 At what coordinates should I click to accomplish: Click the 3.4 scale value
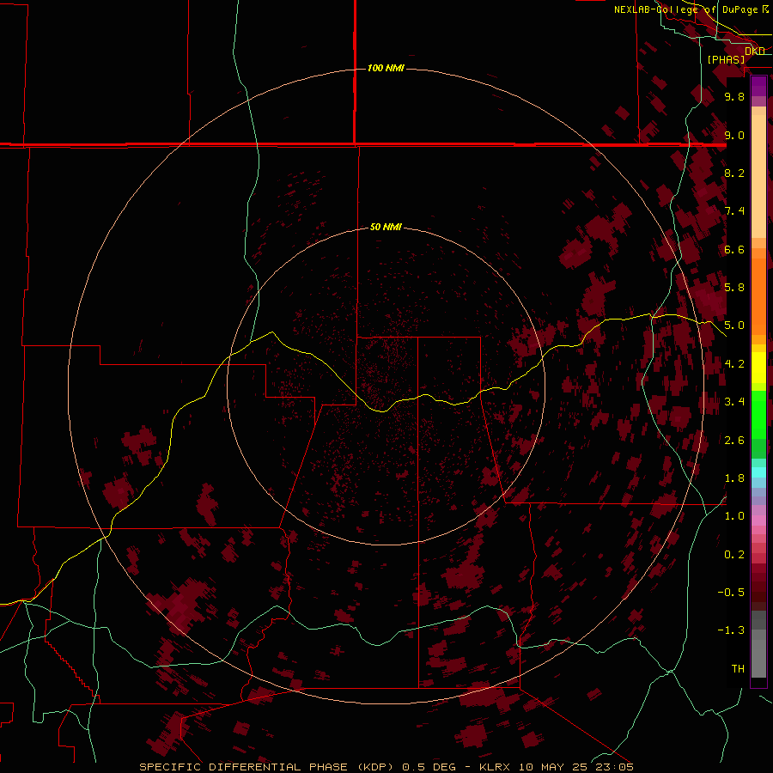(x=734, y=402)
